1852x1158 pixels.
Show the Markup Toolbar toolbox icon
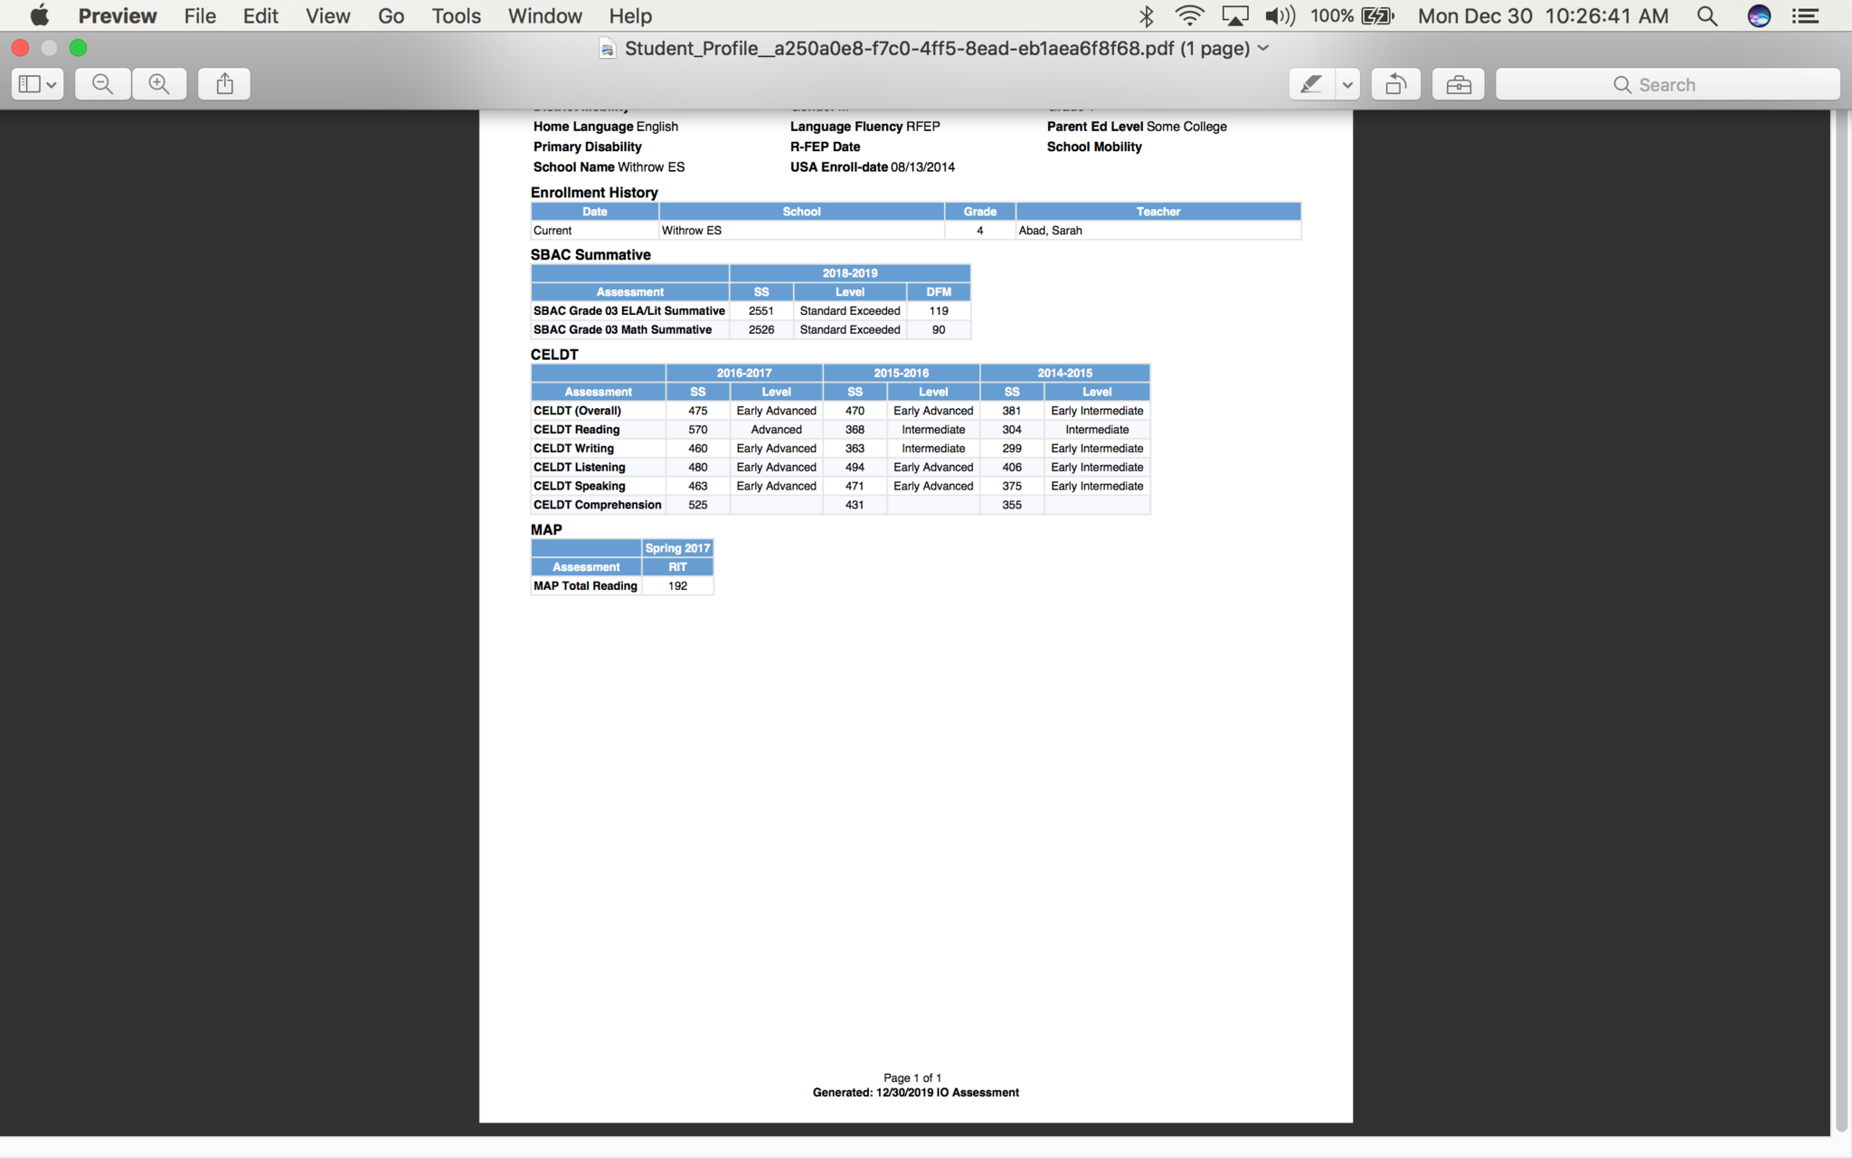point(1458,84)
